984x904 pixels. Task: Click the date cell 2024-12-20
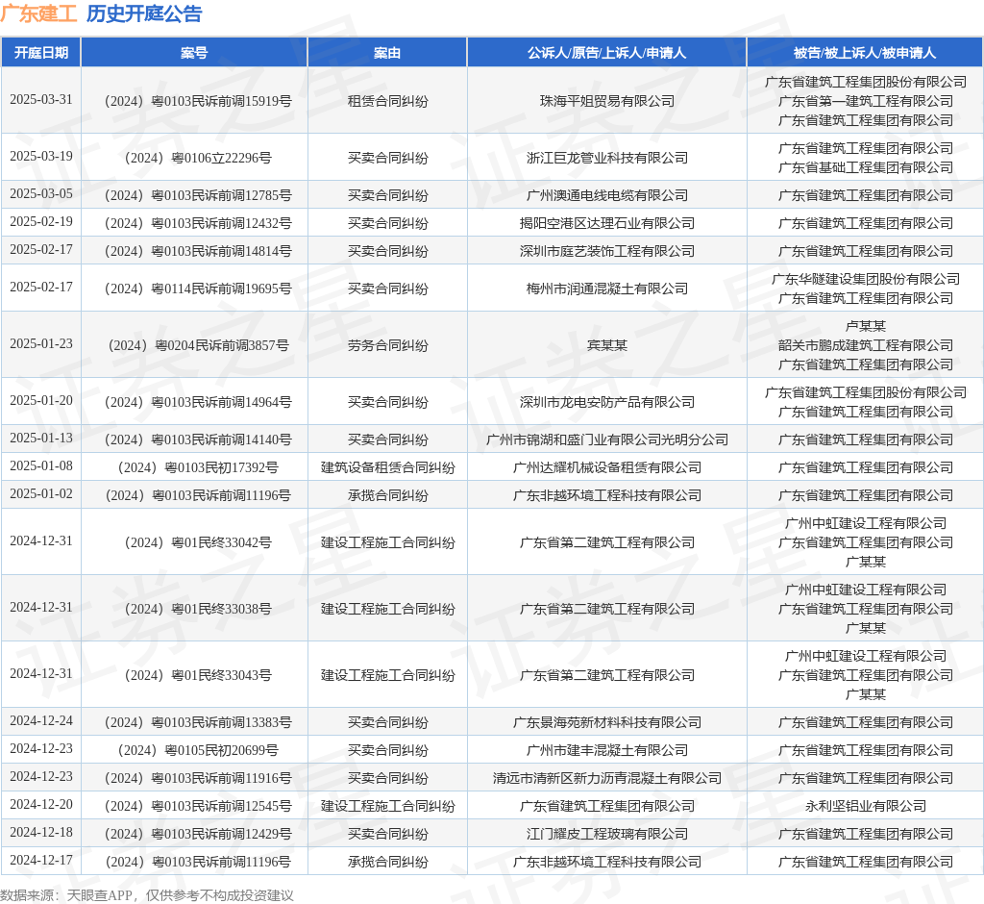pyautogui.click(x=40, y=805)
